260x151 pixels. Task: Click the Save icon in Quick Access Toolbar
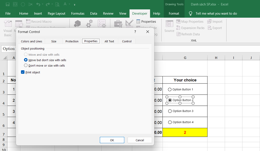pyautogui.click(x=8, y=4)
